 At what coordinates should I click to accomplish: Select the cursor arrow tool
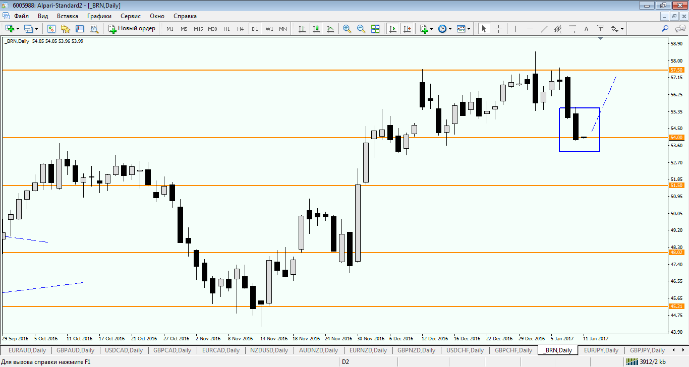pyautogui.click(x=484, y=29)
